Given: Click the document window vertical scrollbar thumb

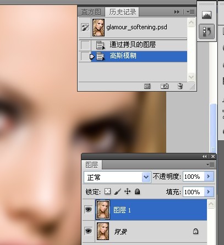Looking at the screenshot, I should pyautogui.click(x=213, y=128).
